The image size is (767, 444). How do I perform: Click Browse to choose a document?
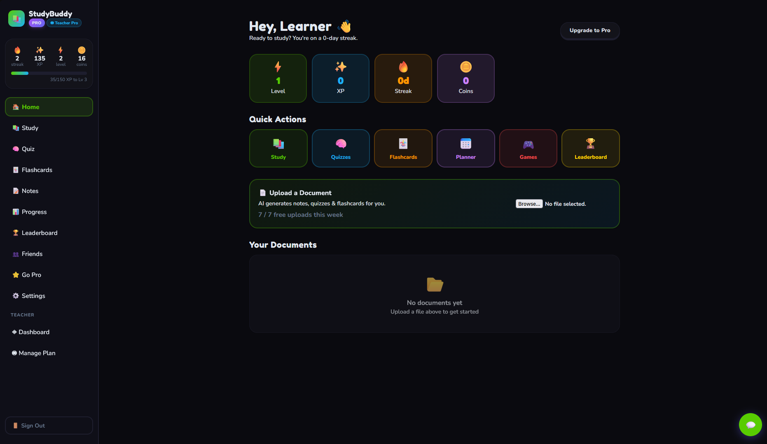529,203
